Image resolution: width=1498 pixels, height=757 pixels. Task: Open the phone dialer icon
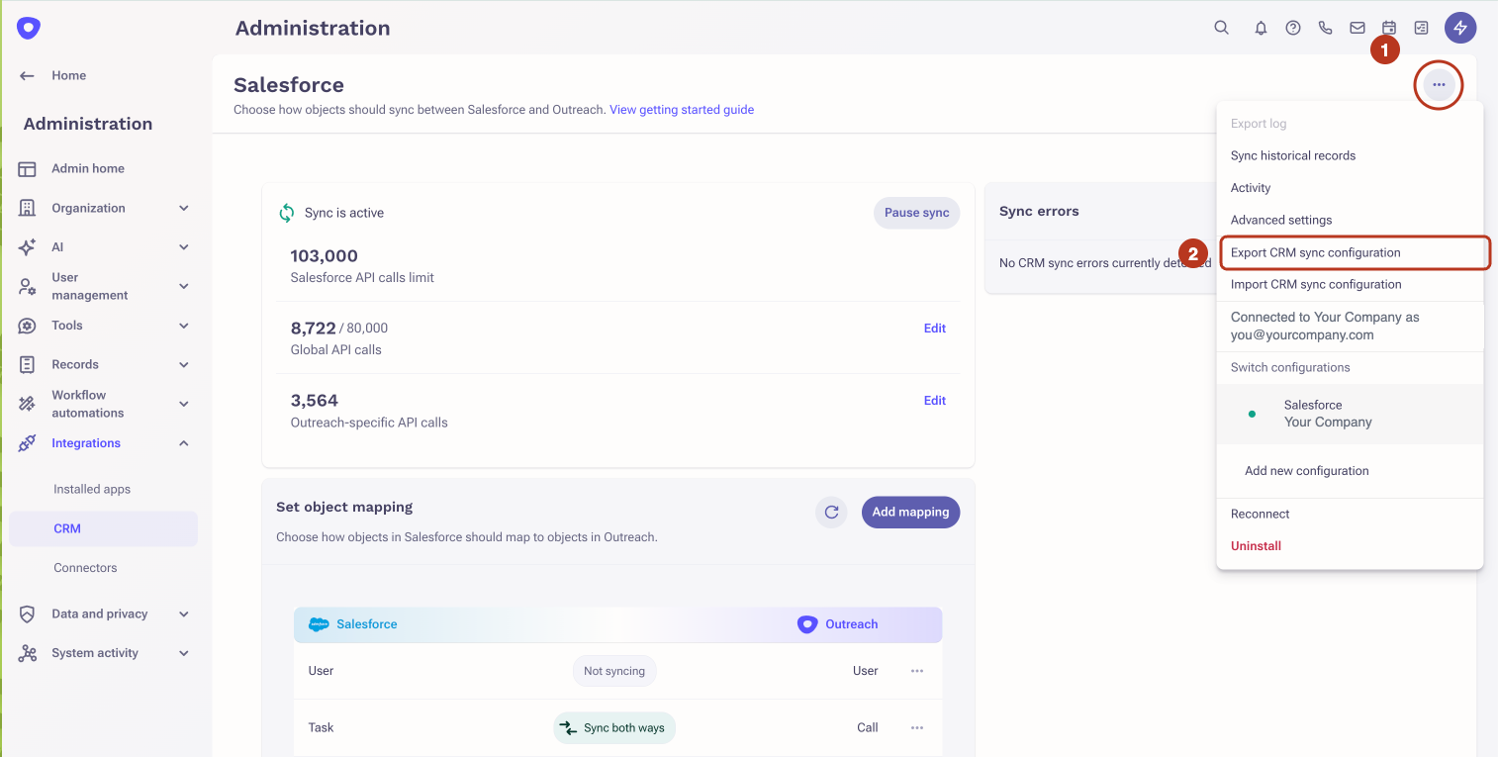coord(1326,28)
